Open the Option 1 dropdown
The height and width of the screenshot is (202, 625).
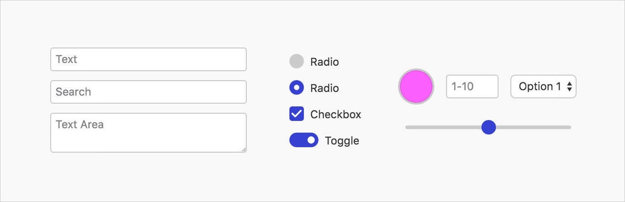click(539, 87)
